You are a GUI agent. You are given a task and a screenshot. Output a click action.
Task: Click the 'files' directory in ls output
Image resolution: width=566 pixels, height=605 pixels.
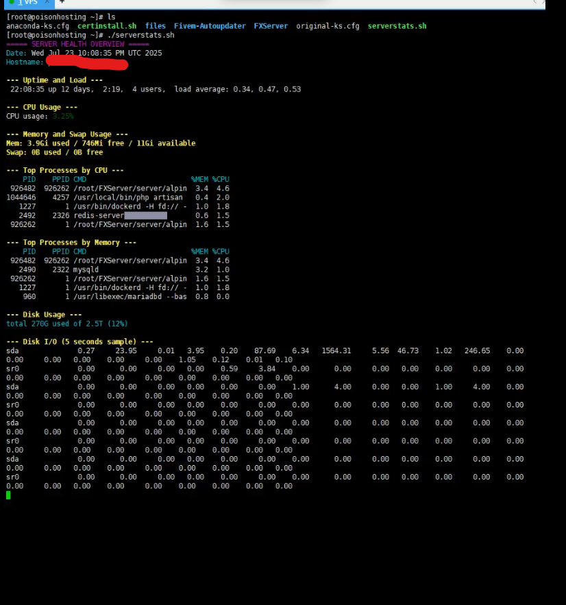(x=156, y=26)
